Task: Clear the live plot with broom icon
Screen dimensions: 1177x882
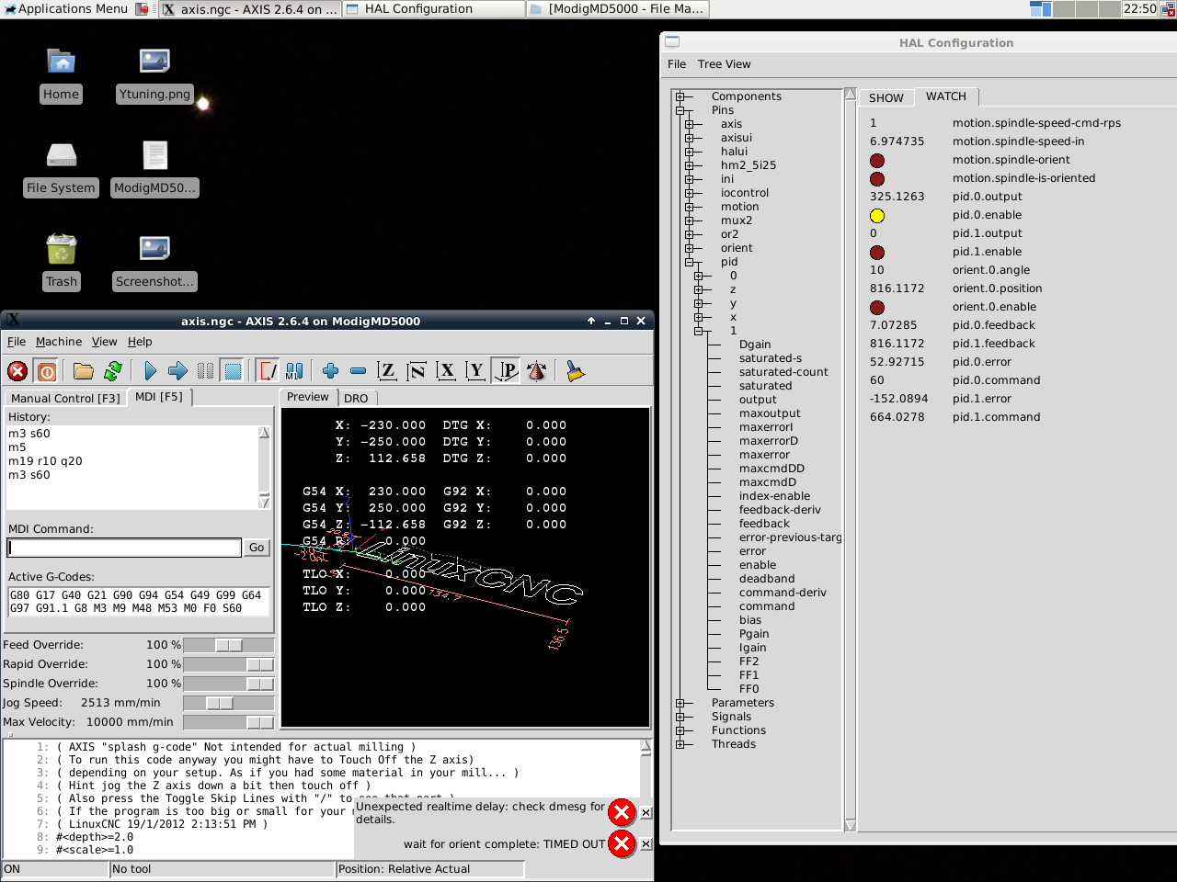Action: 575,371
